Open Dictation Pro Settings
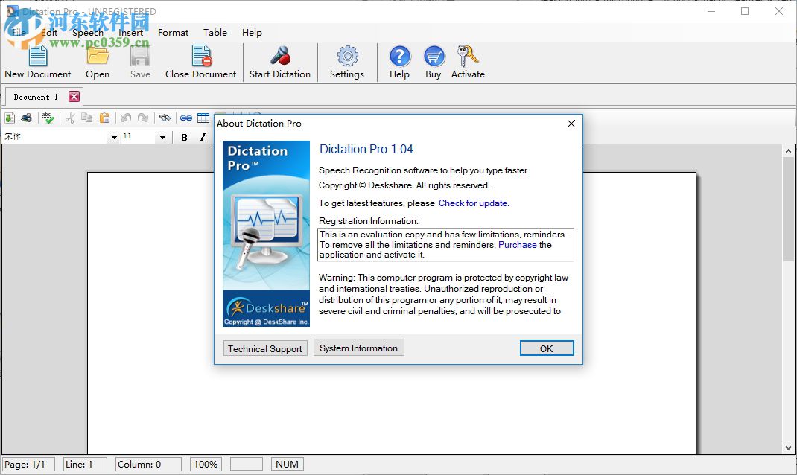 coord(347,61)
